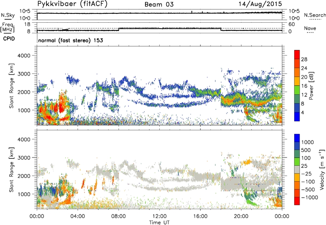Viewport: 326px width, 225px height.
Task: Click the red top segment of power colorbar
Action: 297,54
